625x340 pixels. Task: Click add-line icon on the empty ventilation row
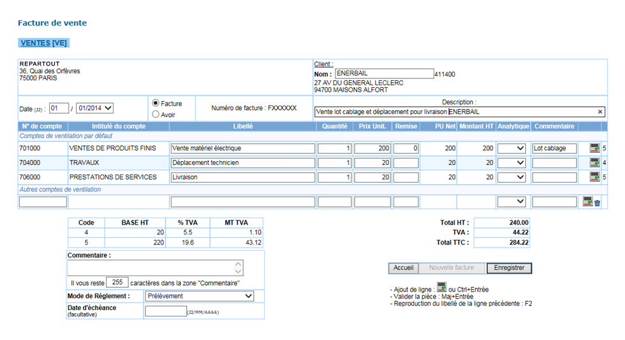pos(587,201)
